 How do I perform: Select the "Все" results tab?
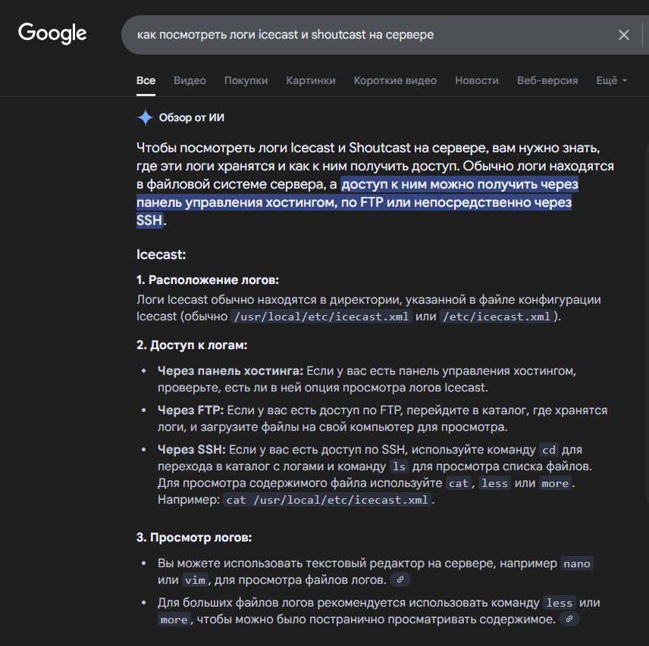[146, 80]
